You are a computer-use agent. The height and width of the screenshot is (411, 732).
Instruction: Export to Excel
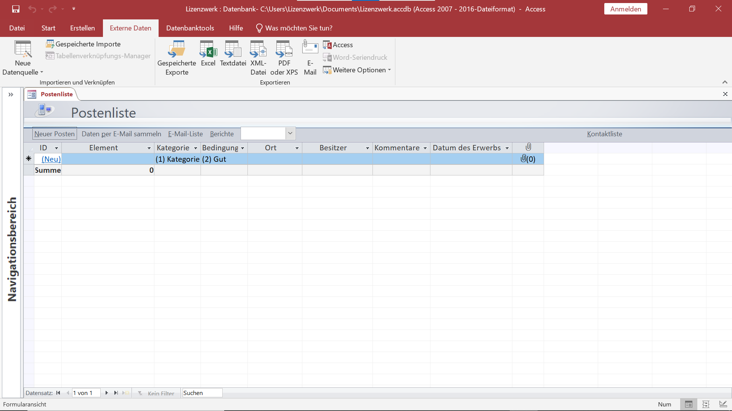pyautogui.click(x=208, y=53)
